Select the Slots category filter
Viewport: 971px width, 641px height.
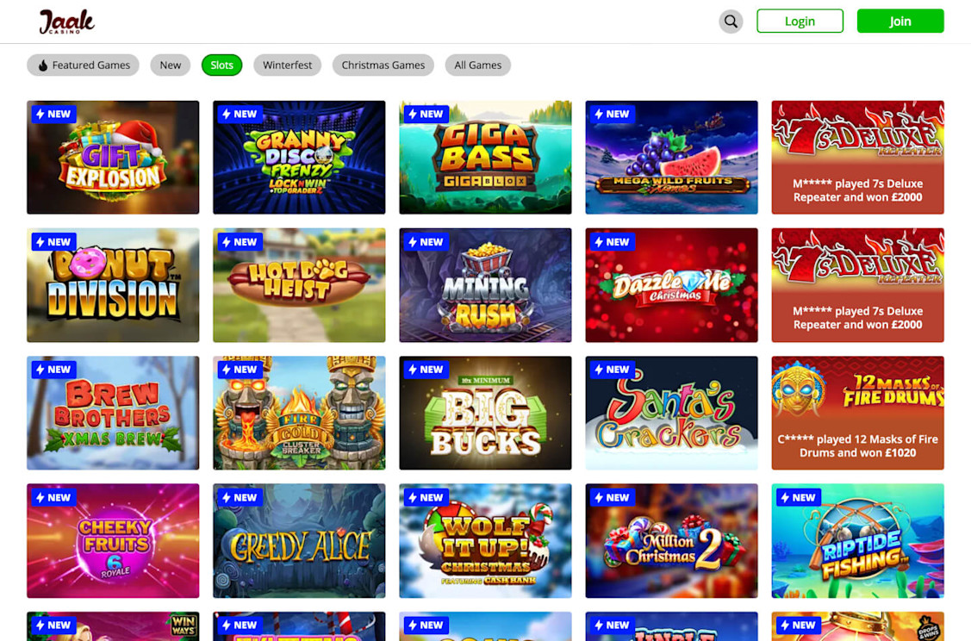(x=221, y=65)
